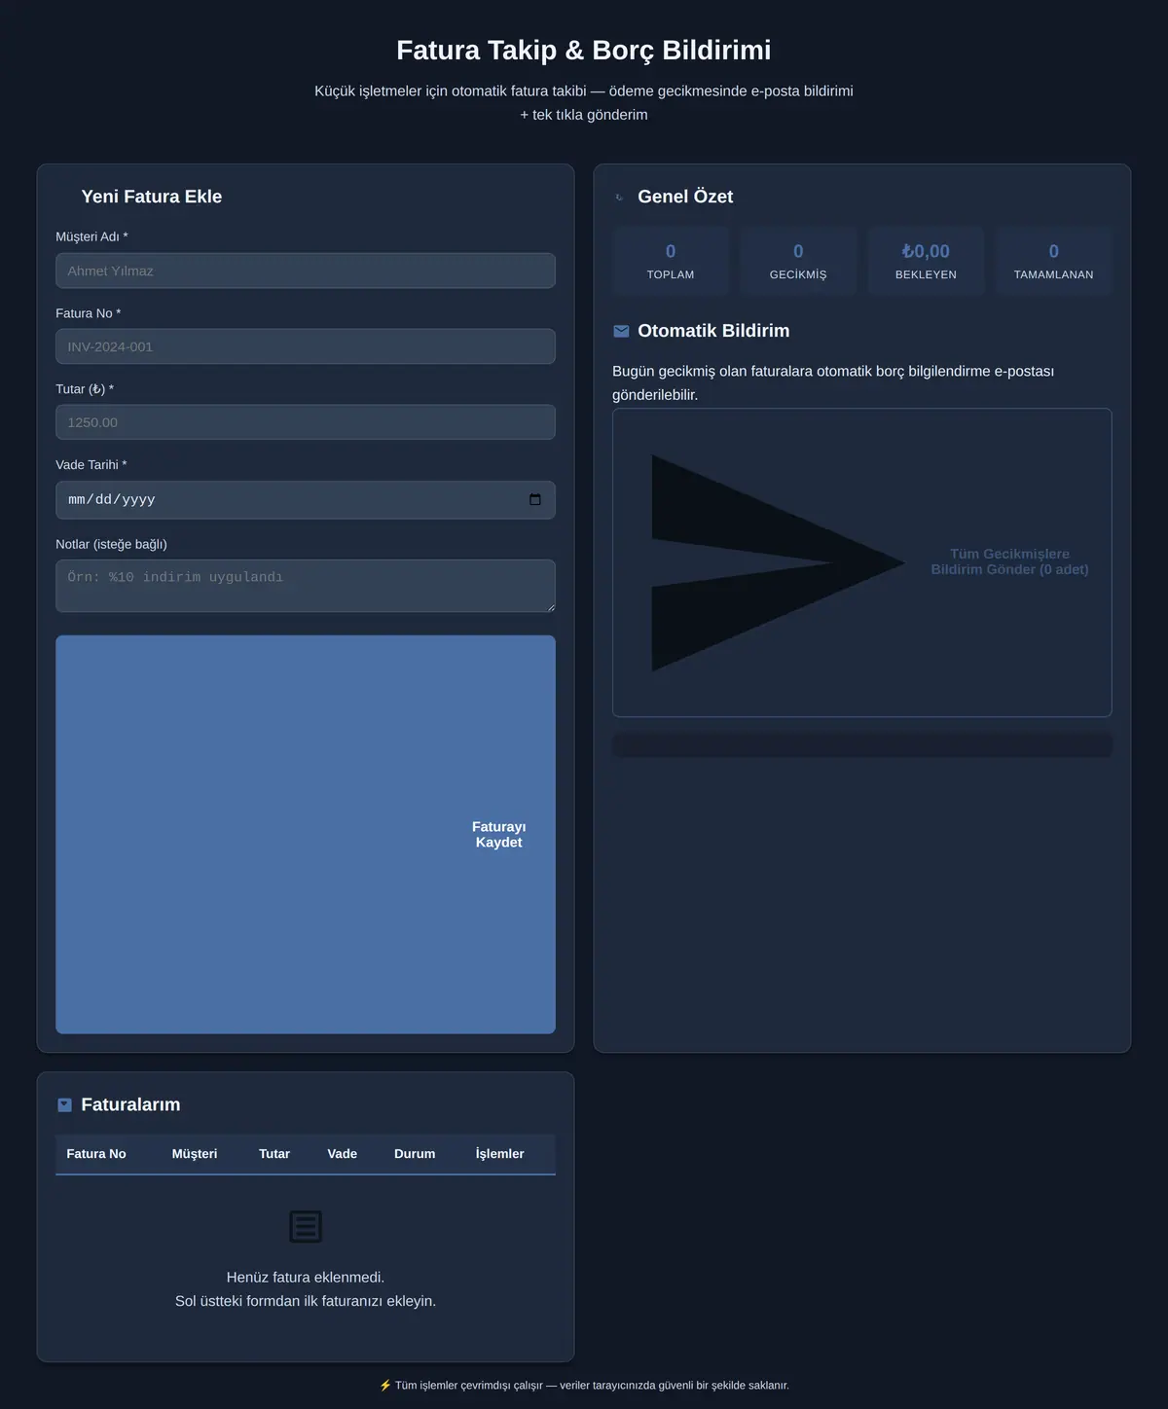Open the calendar picker in Vade Tarihi

click(x=535, y=499)
